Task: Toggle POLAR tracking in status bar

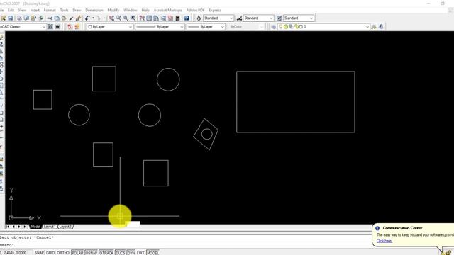Action: pos(77,253)
